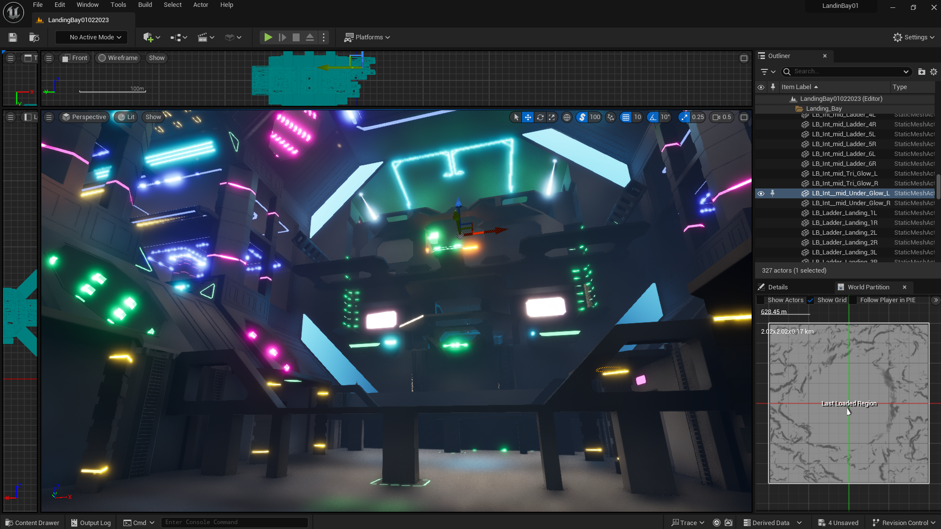
Task: Uncheck the Show Grid checkbox
Action: (810, 300)
